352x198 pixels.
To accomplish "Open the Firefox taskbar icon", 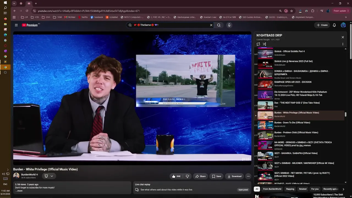I will (5, 19).
